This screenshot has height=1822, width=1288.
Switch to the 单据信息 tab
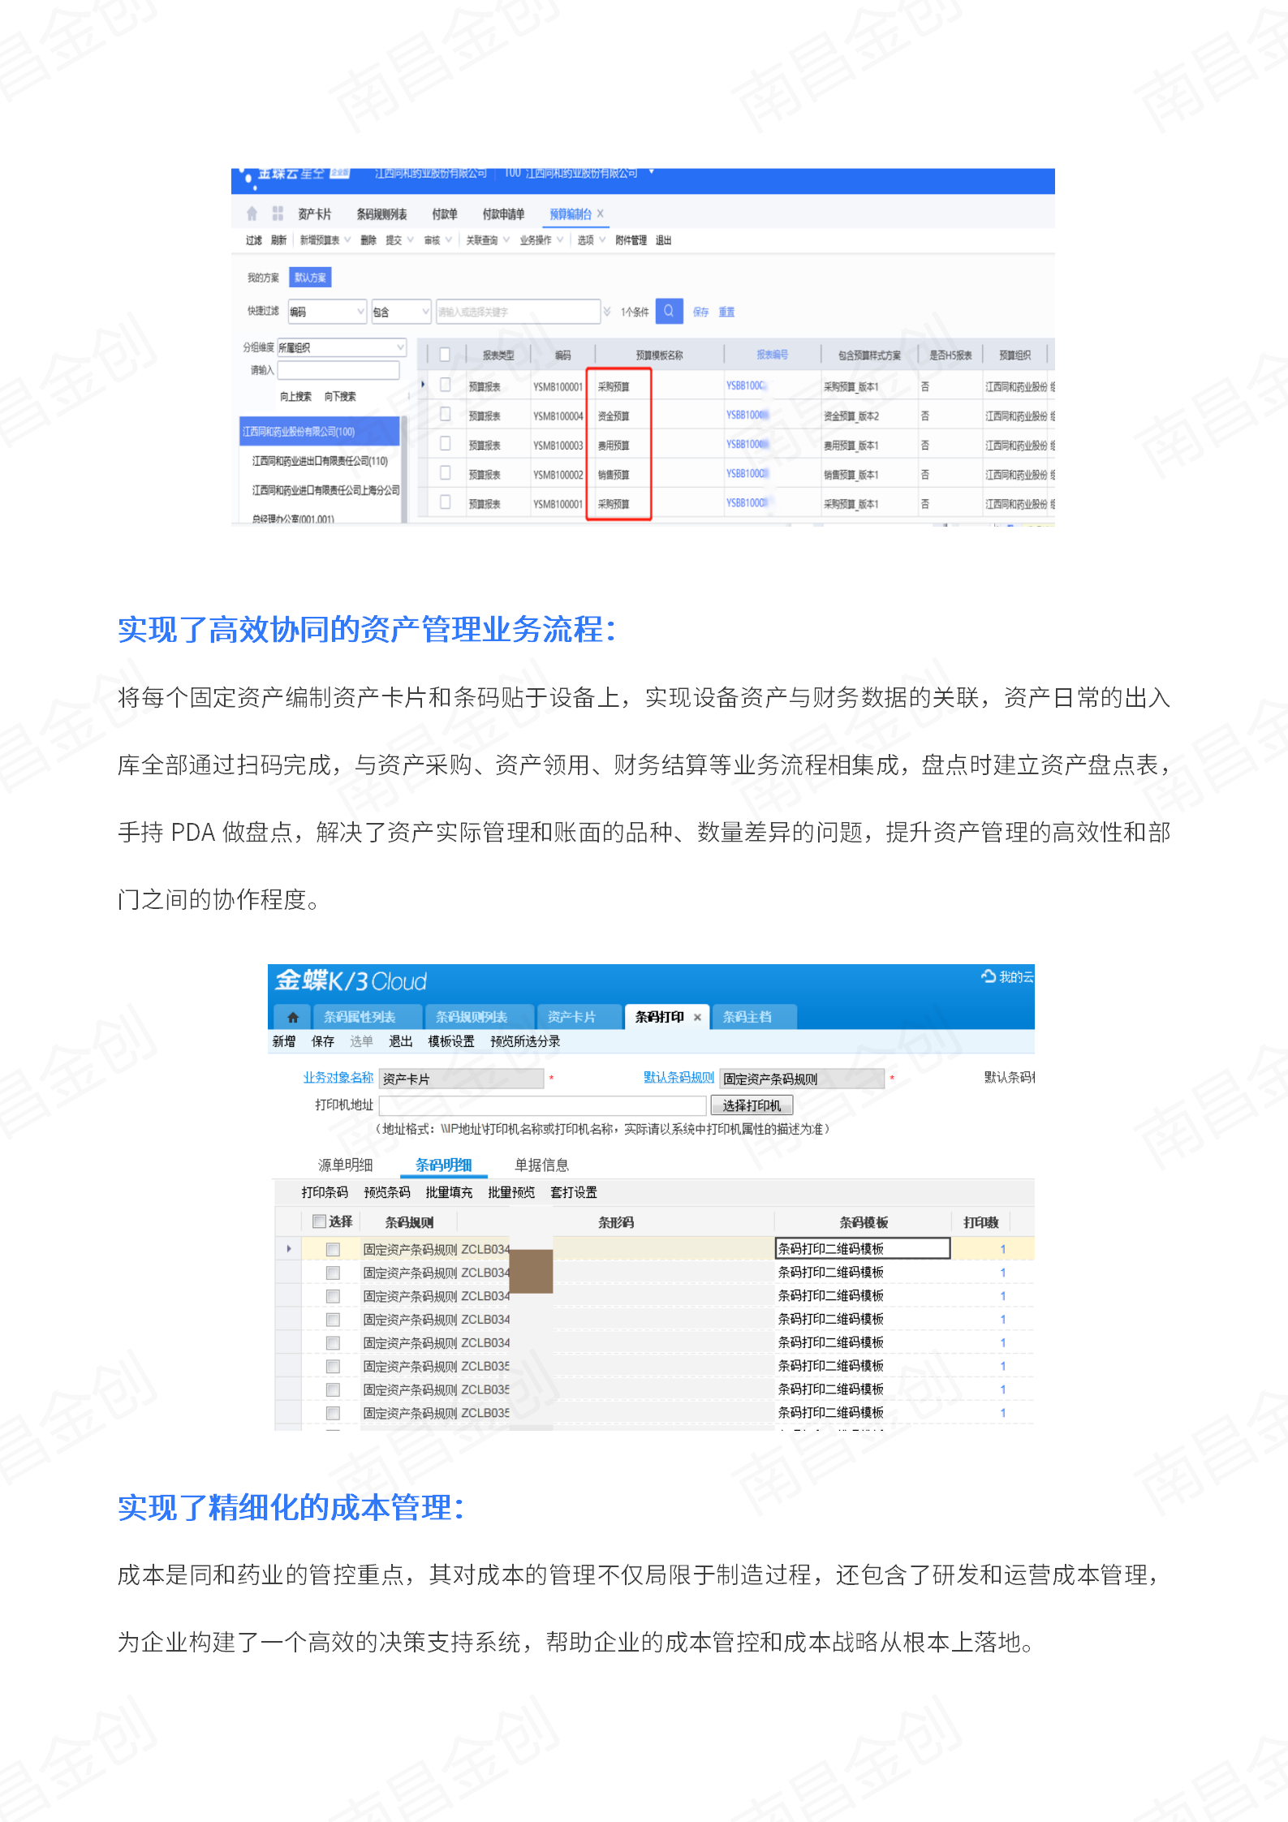pyautogui.click(x=541, y=1165)
